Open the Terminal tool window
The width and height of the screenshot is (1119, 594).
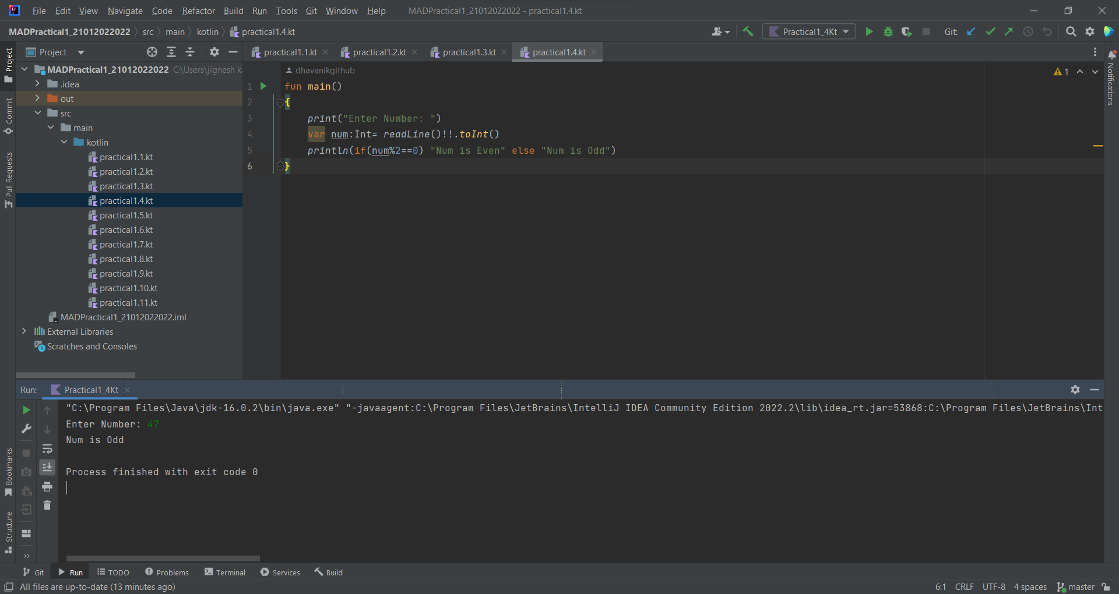230,572
